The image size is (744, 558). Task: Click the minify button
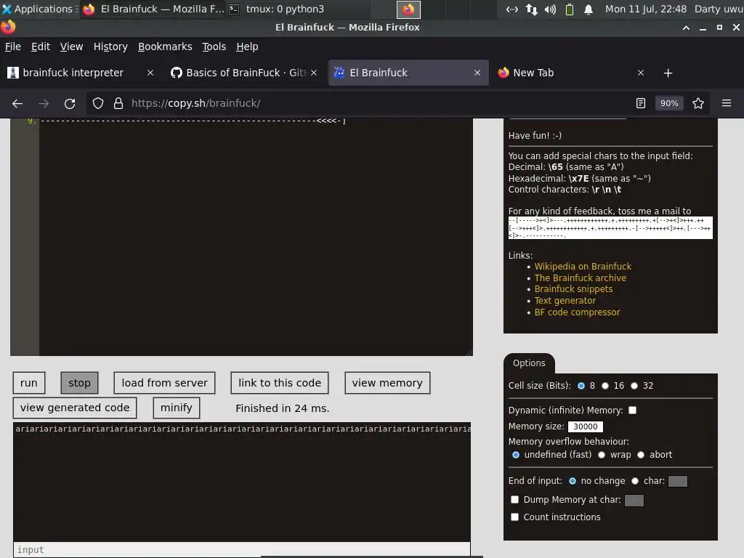(x=176, y=408)
